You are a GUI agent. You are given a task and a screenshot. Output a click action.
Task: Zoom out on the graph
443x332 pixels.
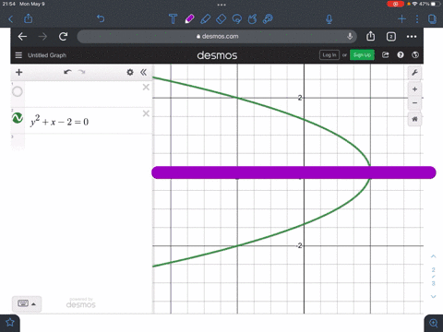414,102
